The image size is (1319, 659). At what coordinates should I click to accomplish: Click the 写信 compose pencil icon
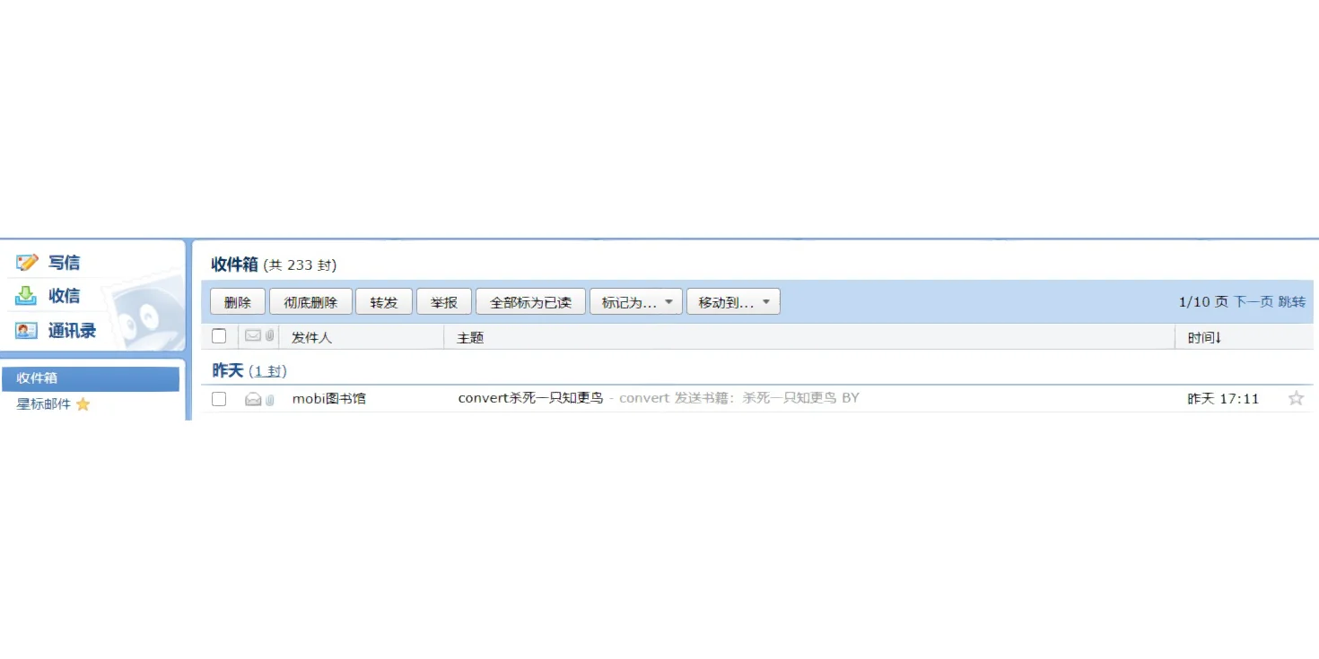click(x=27, y=263)
